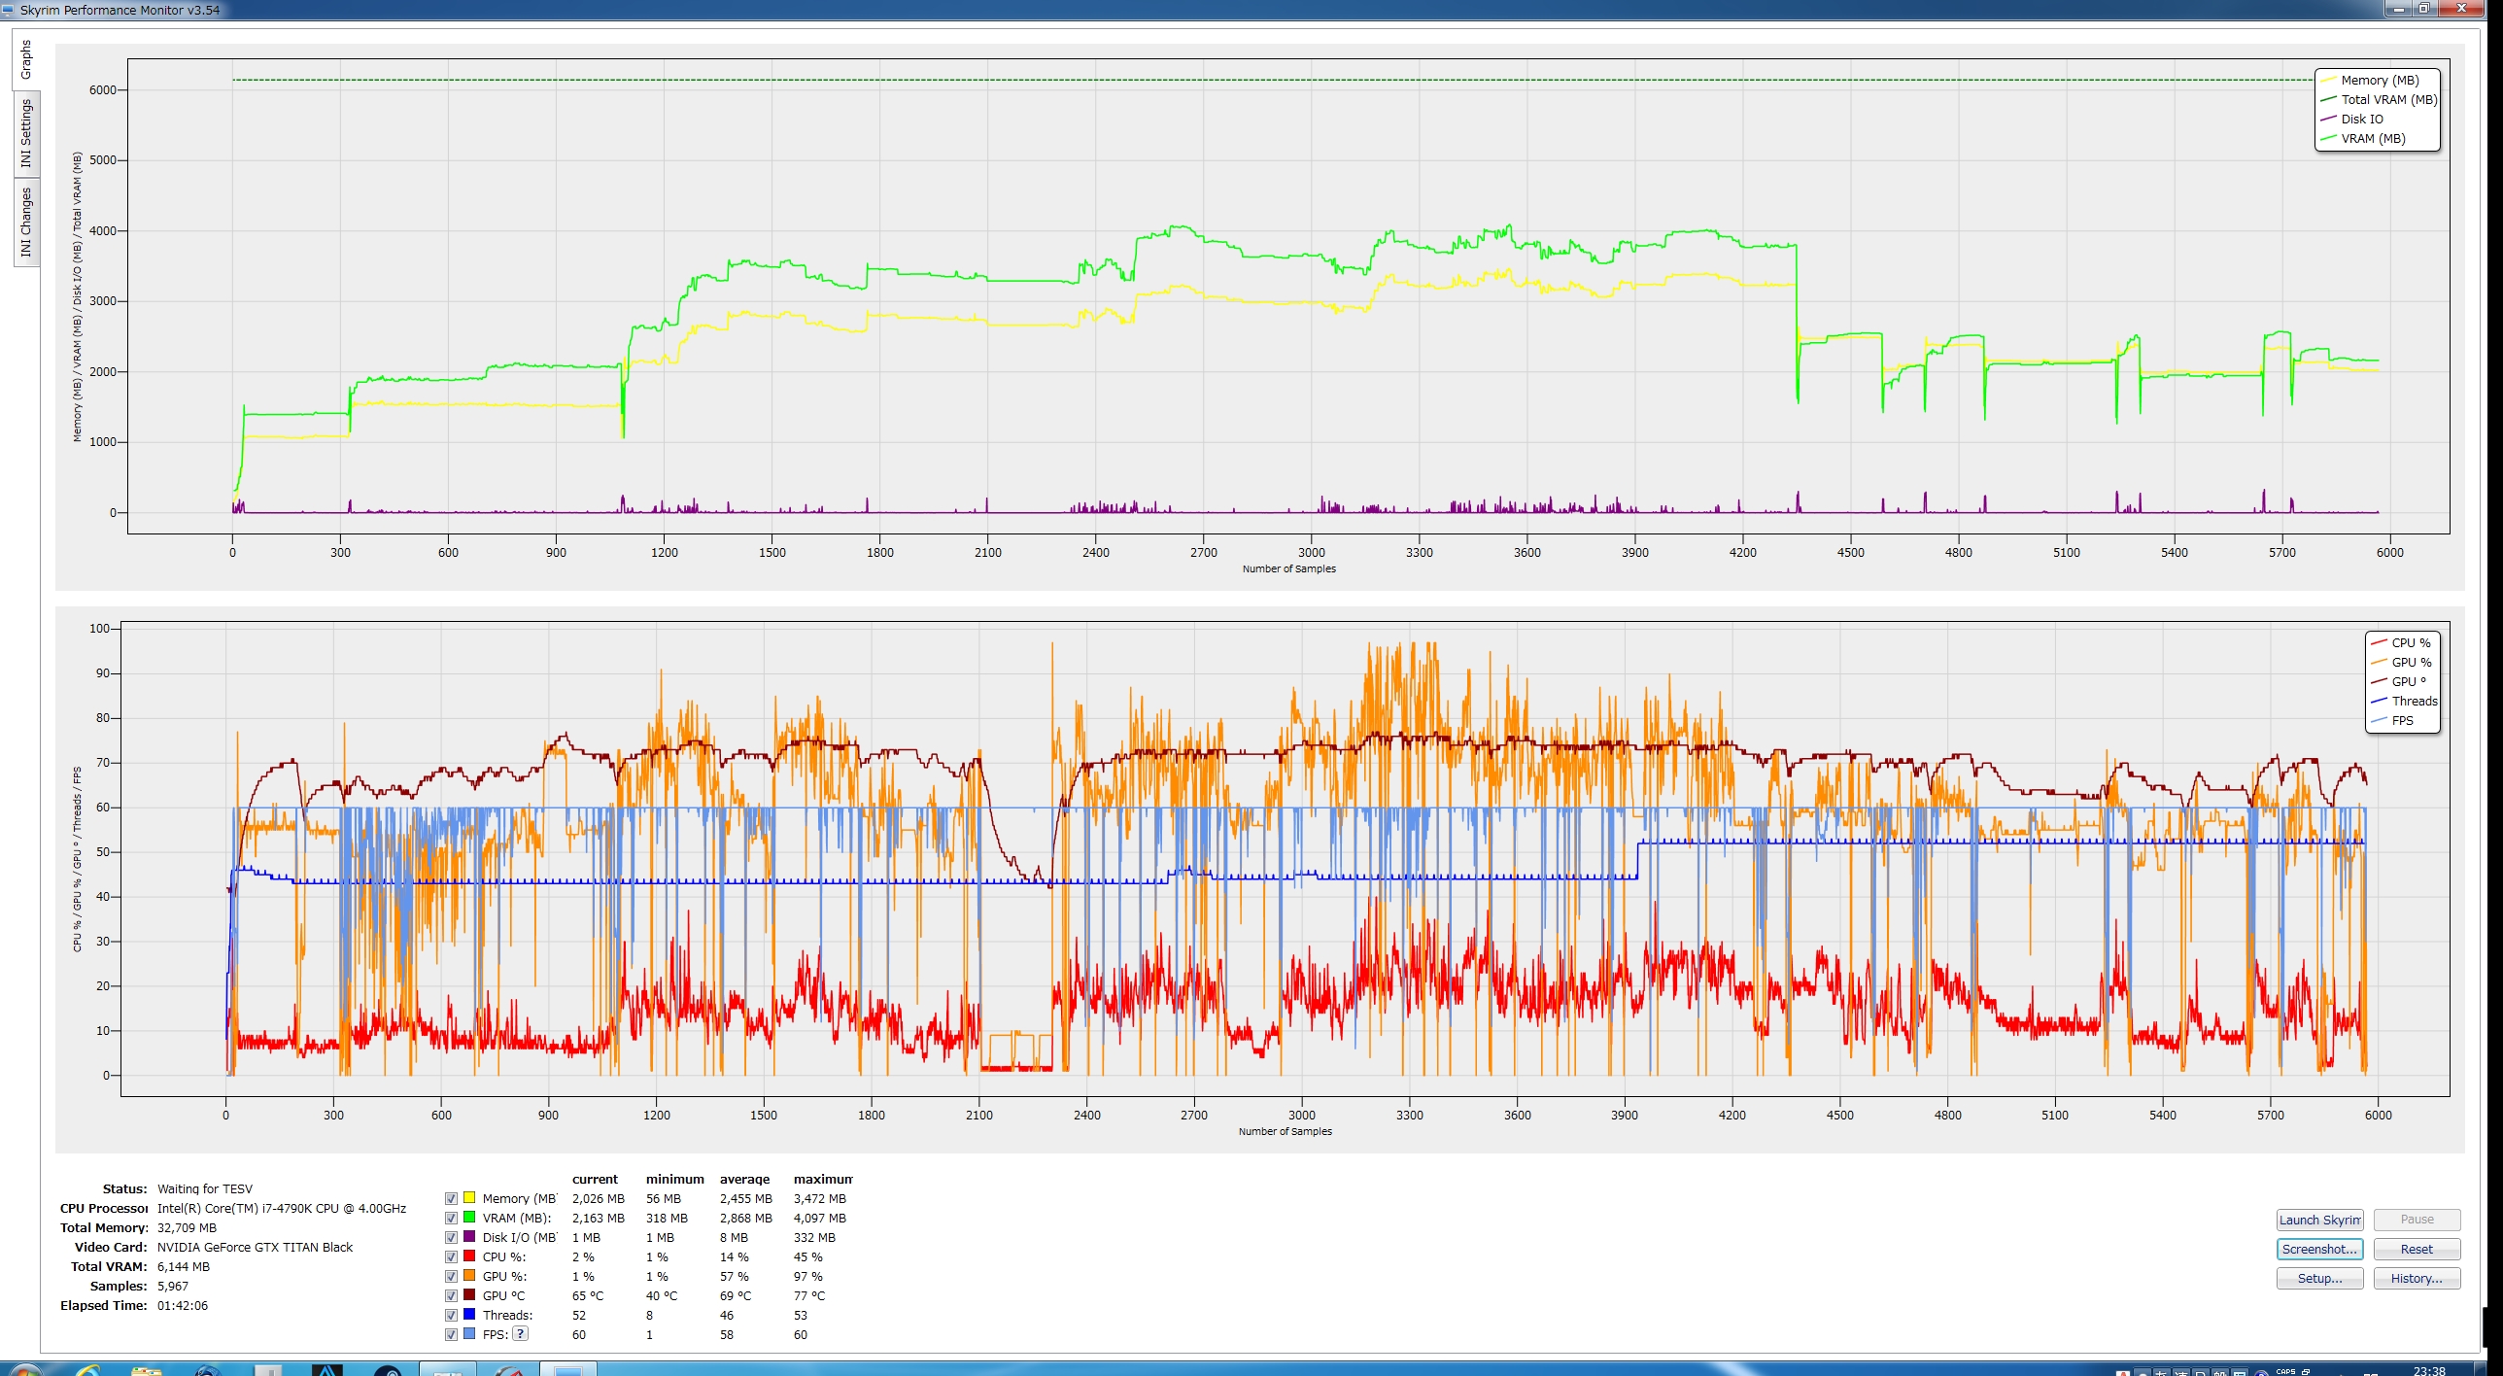Image resolution: width=2503 pixels, height=1376 pixels.
Task: Click the yellow Memory color swatch
Action: tap(469, 1197)
